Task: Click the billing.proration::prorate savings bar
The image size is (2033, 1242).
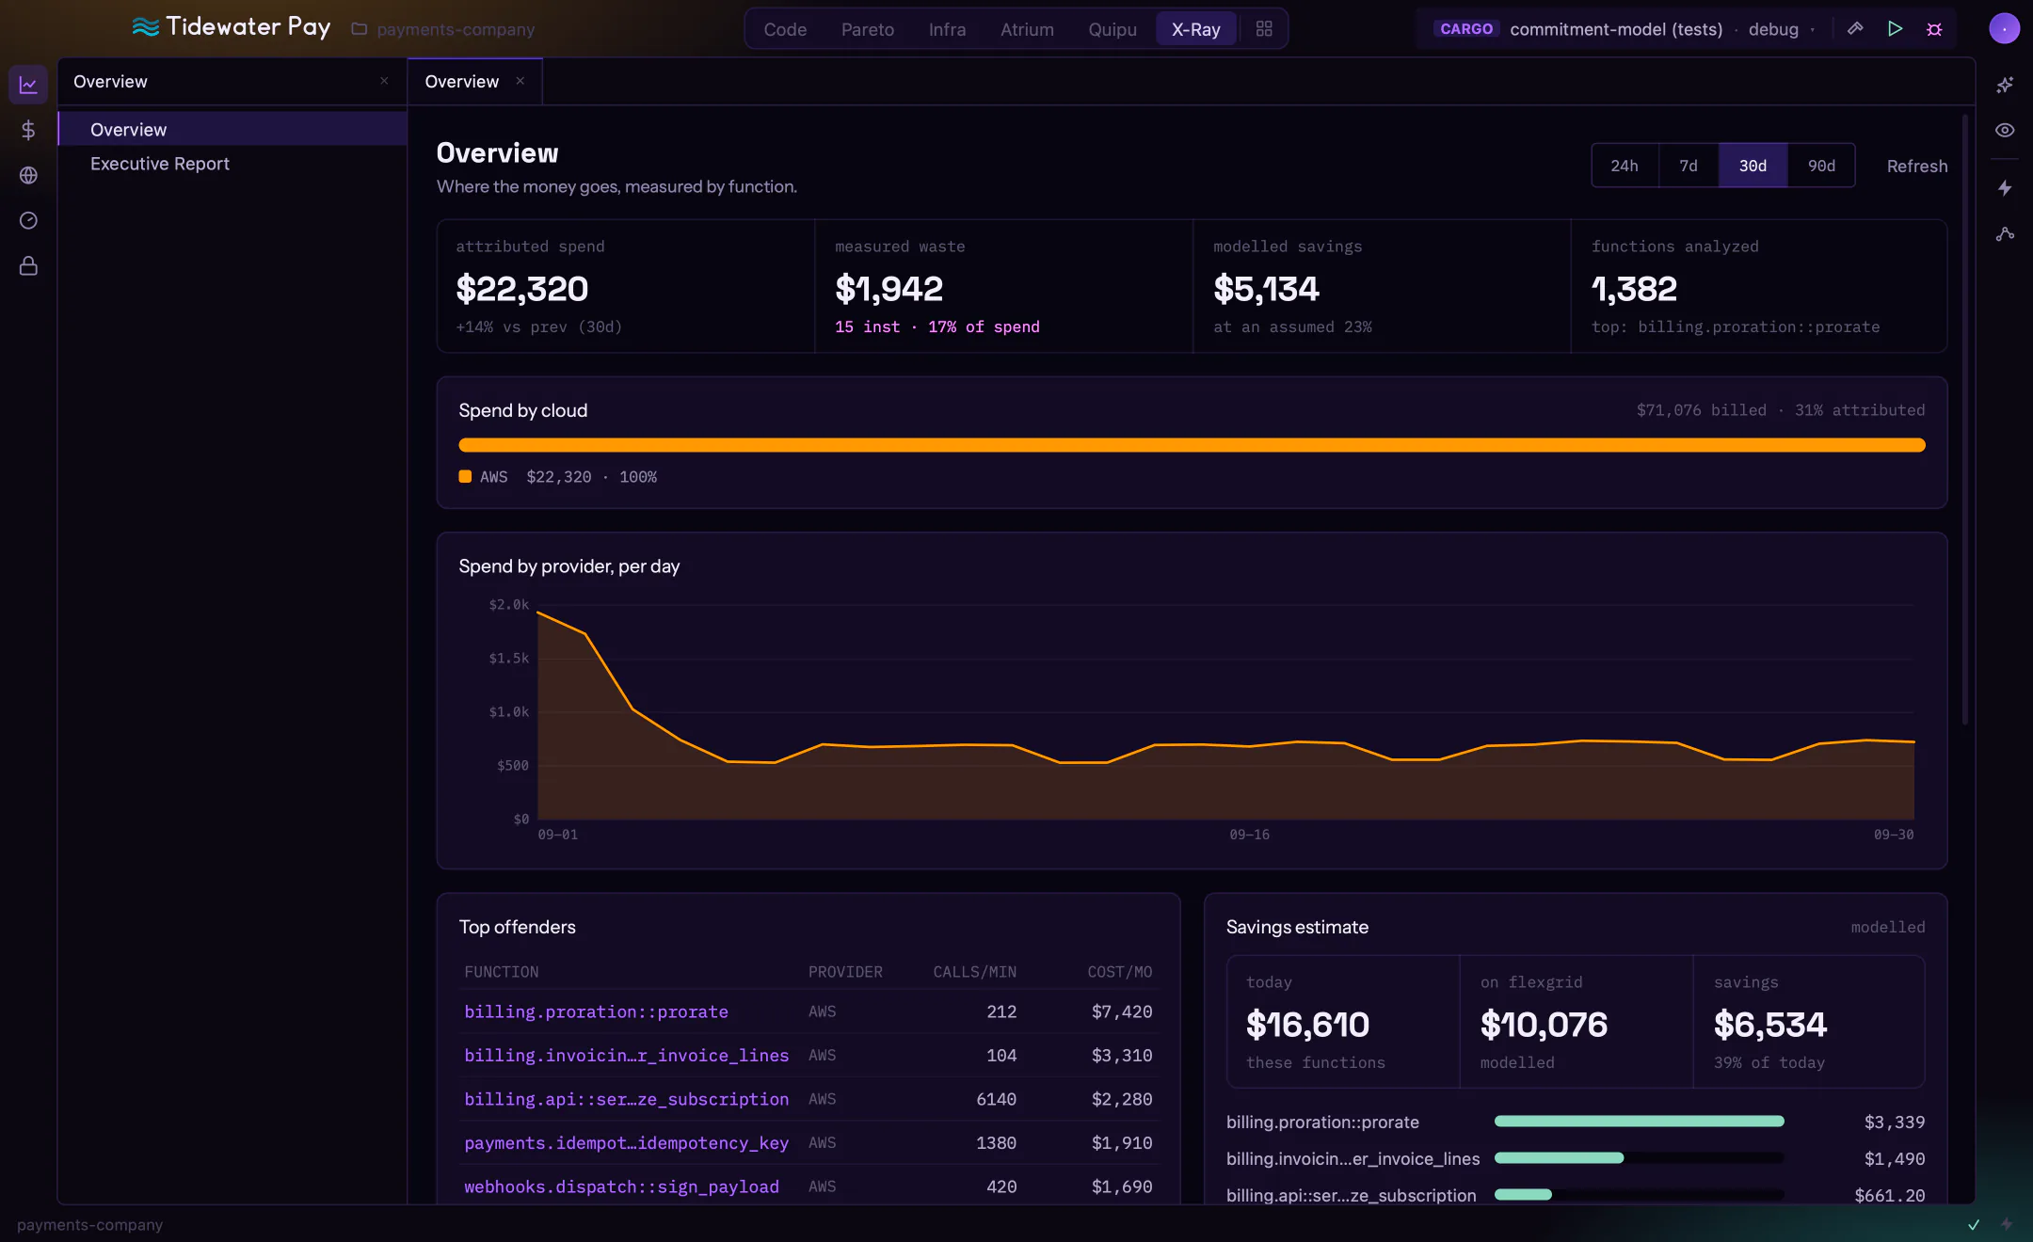Action: (1639, 1122)
